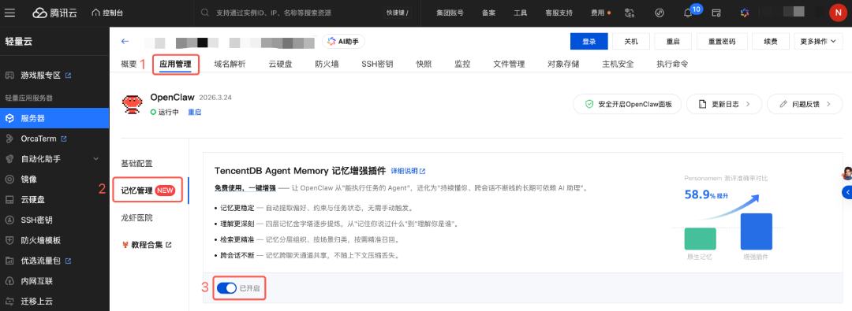Open 优选流量包 in the sidebar
The height and width of the screenshot is (311, 852).
pyautogui.click(x=41, y=261)
